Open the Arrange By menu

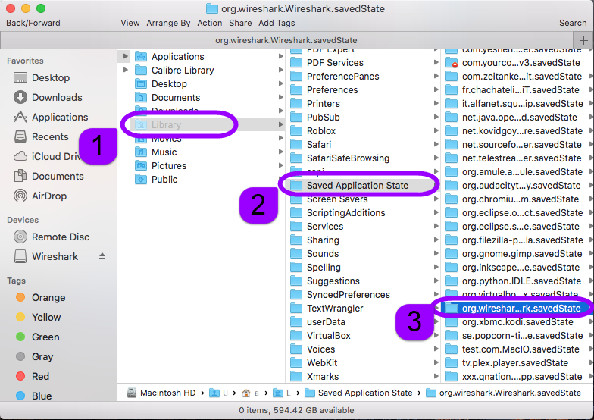point(169,23)
